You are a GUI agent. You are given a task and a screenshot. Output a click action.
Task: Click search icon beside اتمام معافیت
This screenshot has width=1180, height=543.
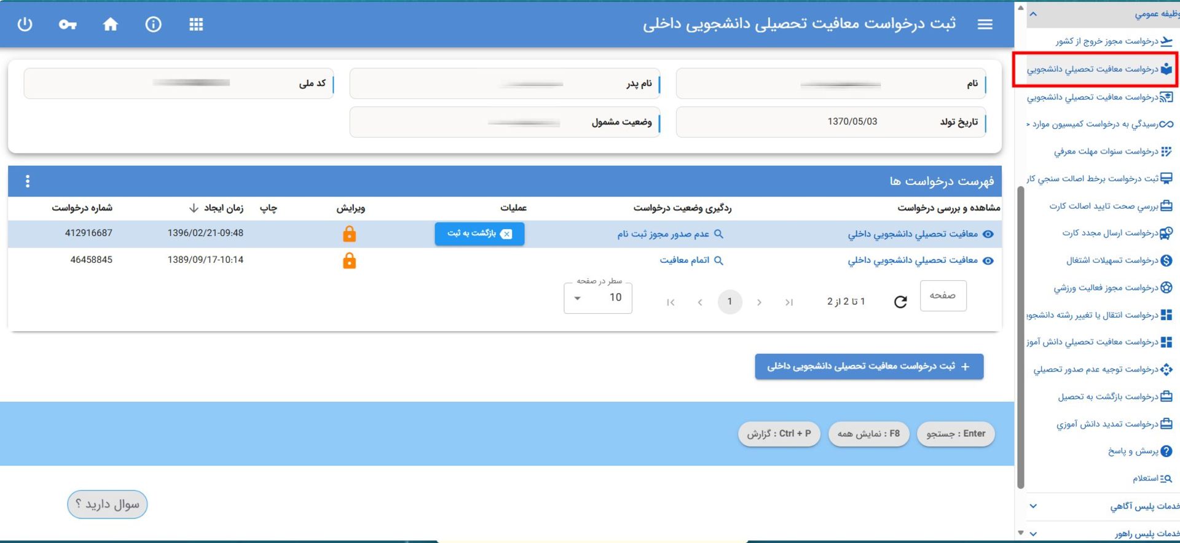[x=718, y=260]
